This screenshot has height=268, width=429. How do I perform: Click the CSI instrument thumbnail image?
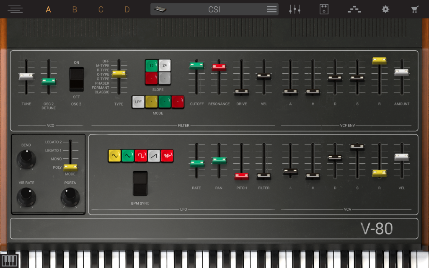(x=160, y=9)
